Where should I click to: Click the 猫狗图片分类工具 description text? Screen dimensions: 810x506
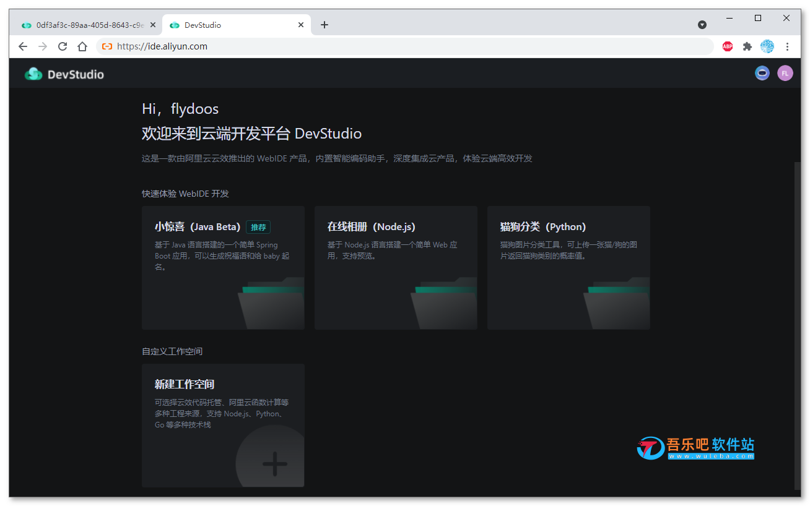pyautogui.click(x=568, y=251)
